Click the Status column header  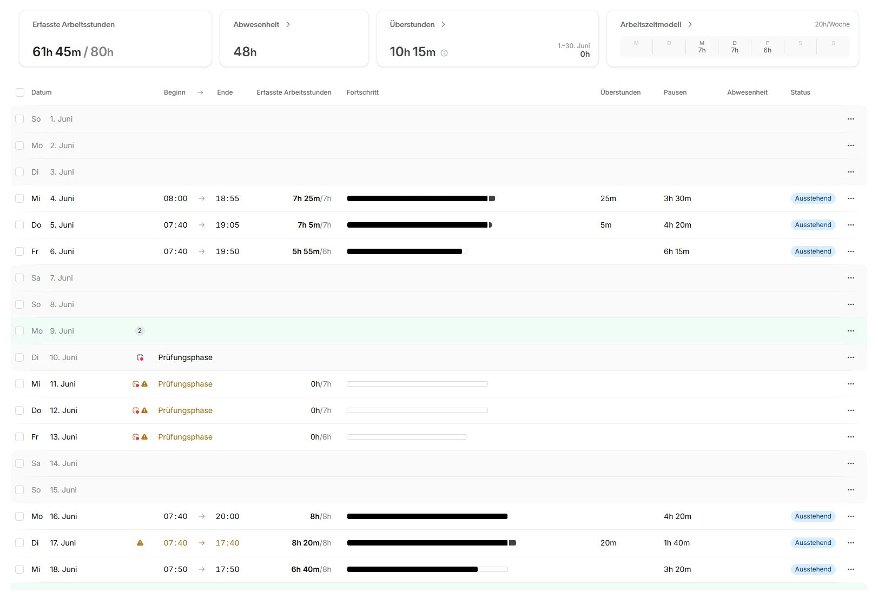tap(800, 92)
